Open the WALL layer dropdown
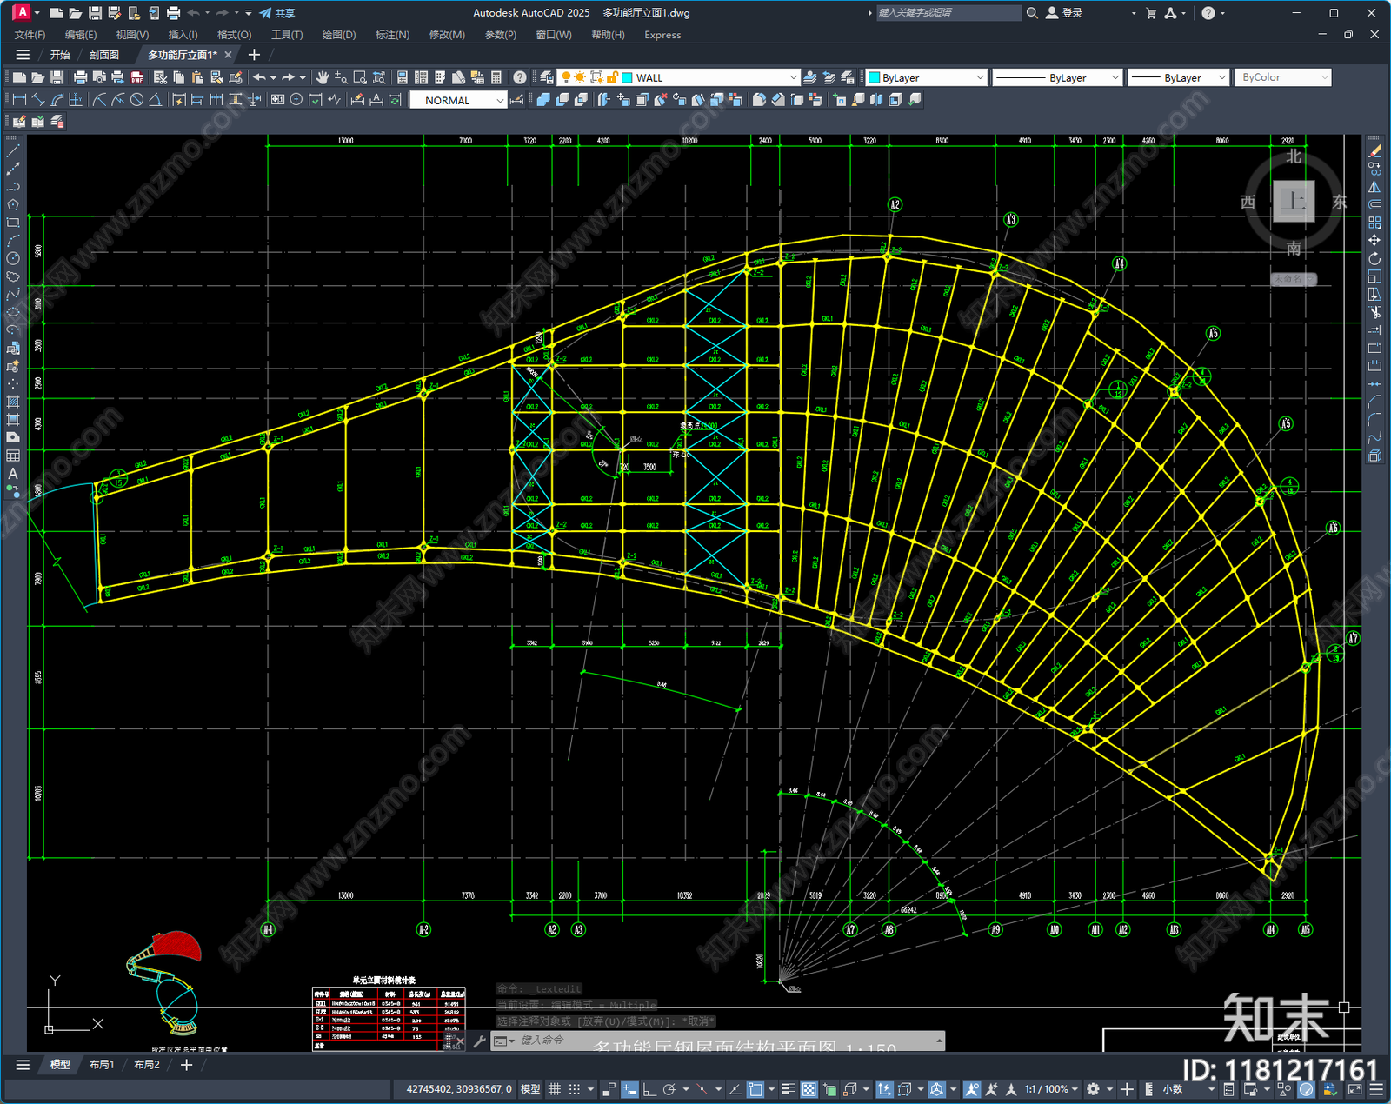 [678, 77]
